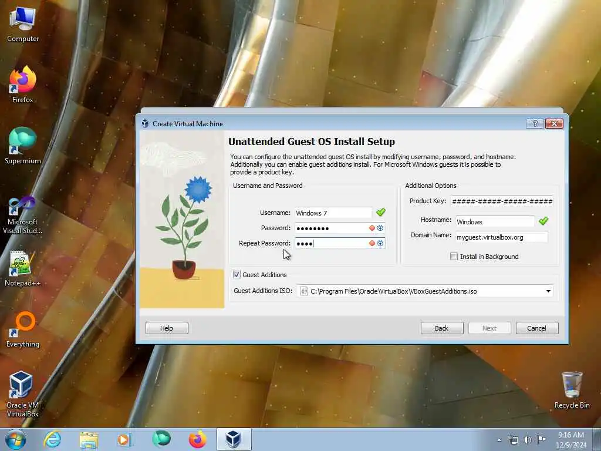Click the VirtualBox taskbar button
601x451 pixels.
234,439
